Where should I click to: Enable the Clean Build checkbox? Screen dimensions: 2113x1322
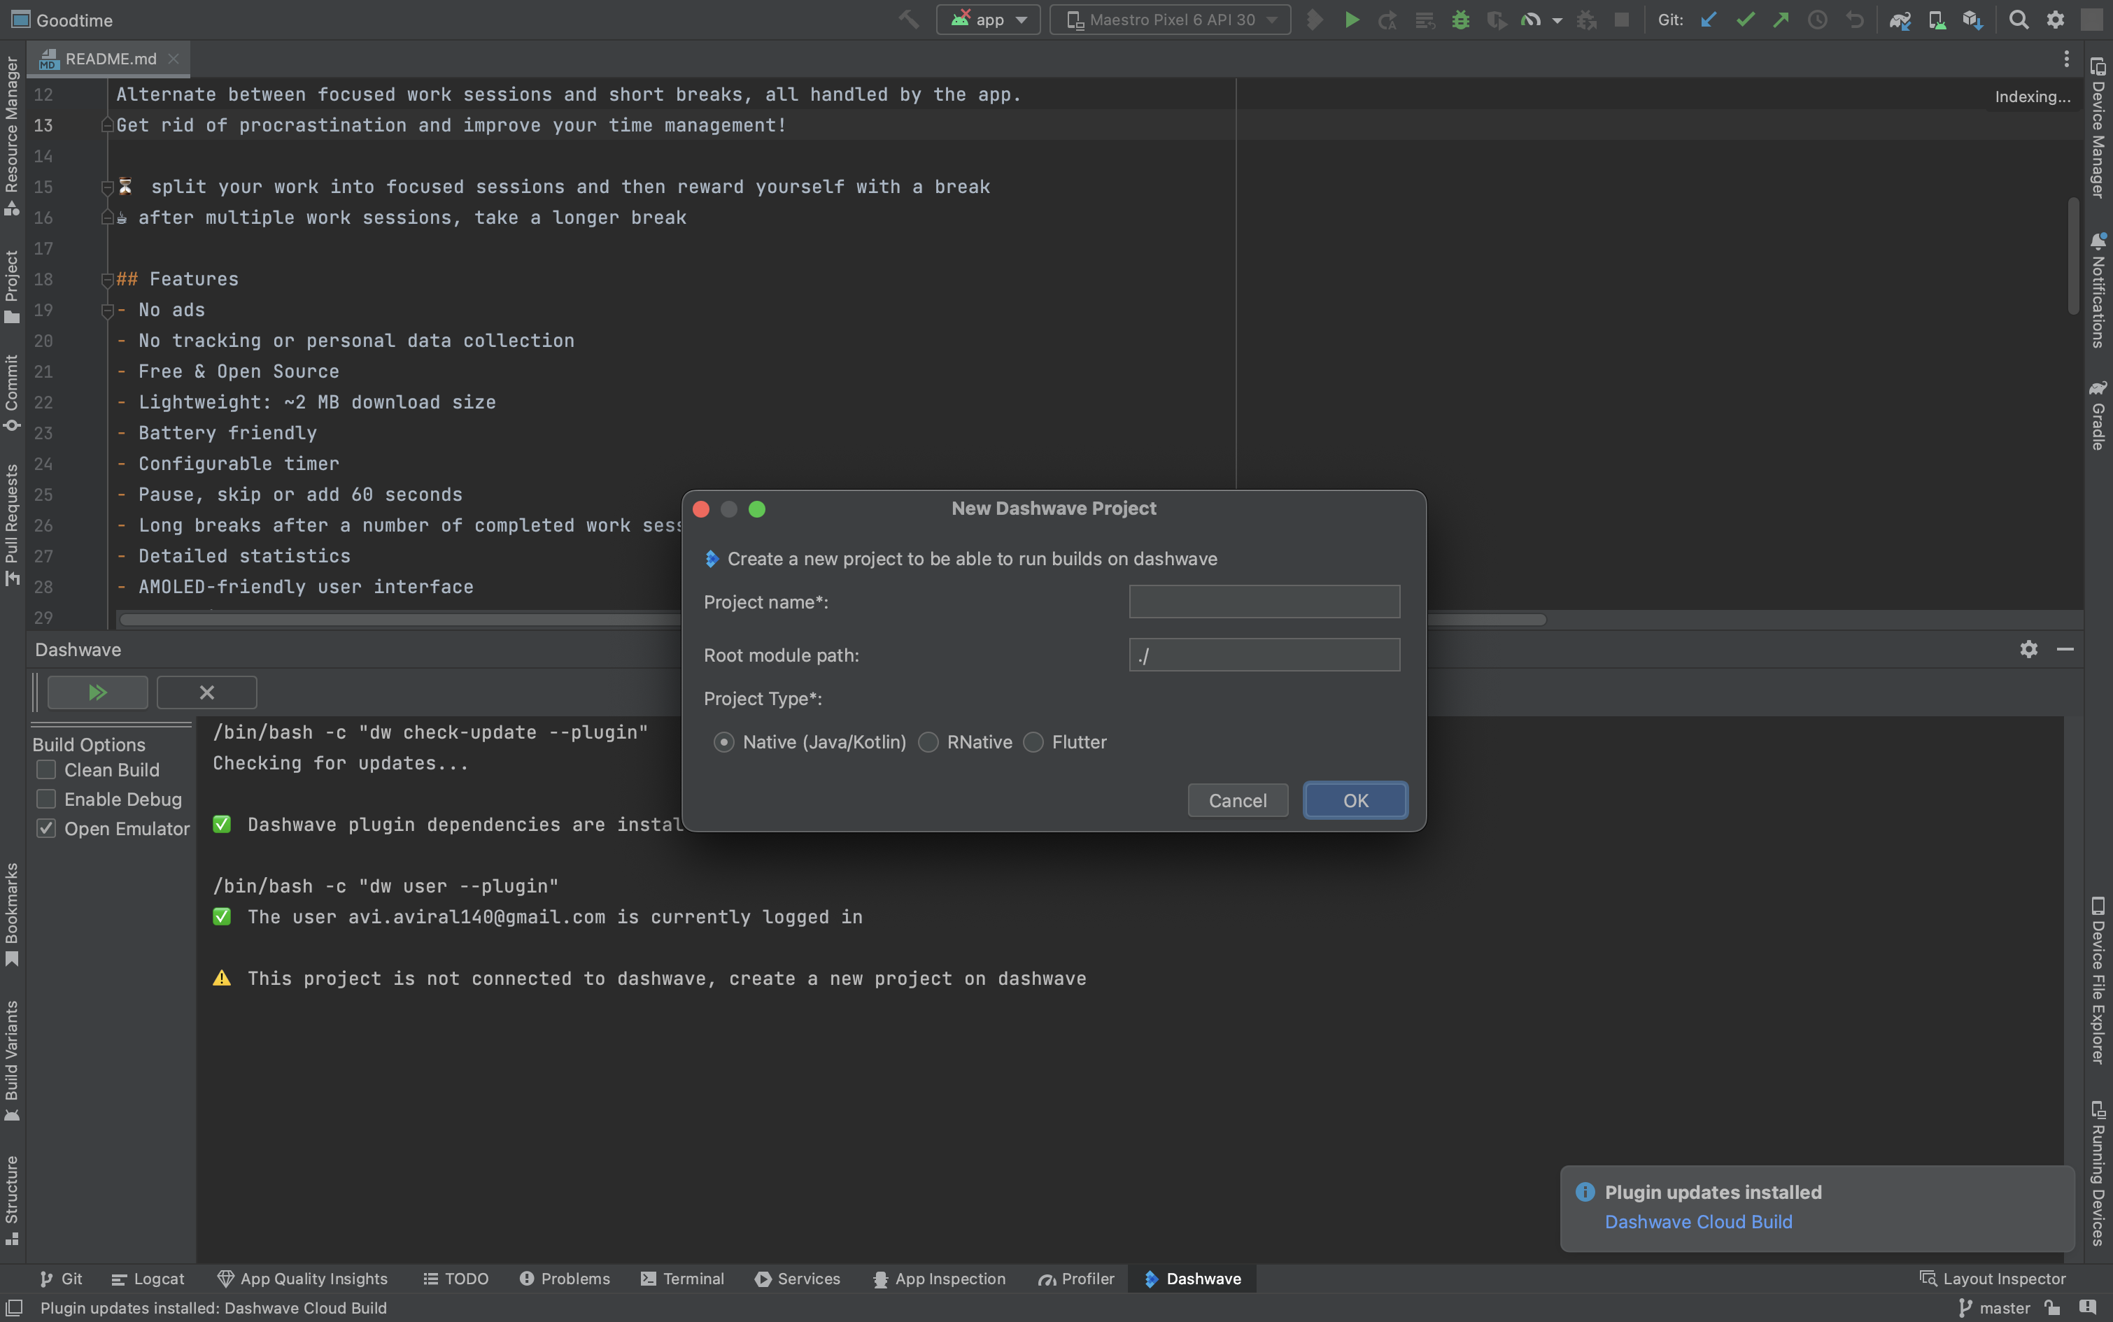[46, 769]
